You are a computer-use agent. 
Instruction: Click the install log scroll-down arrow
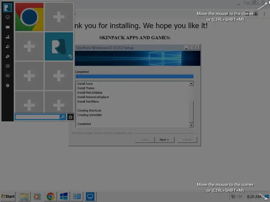pyautogui.click(x=191, y=125)
